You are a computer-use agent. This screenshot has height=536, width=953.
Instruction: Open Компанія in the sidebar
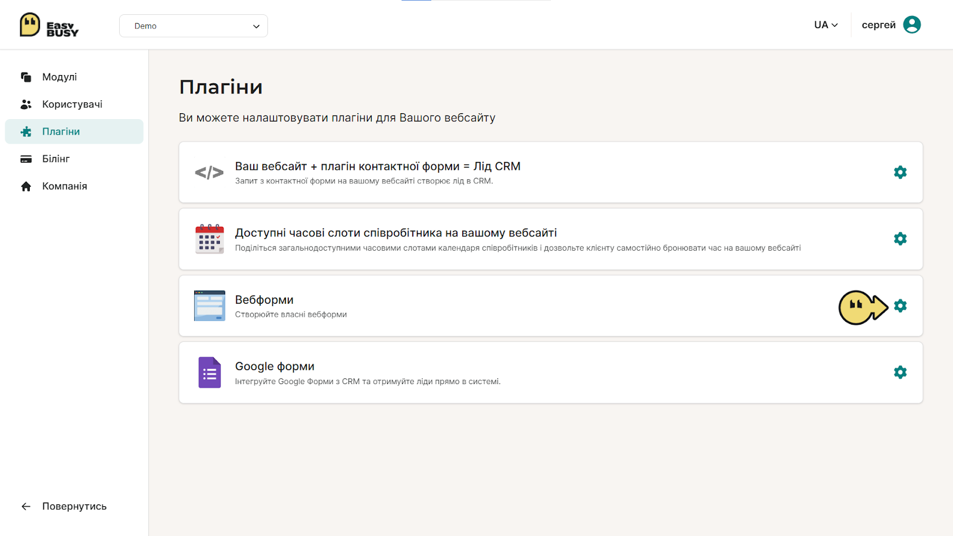click(74, 186)
